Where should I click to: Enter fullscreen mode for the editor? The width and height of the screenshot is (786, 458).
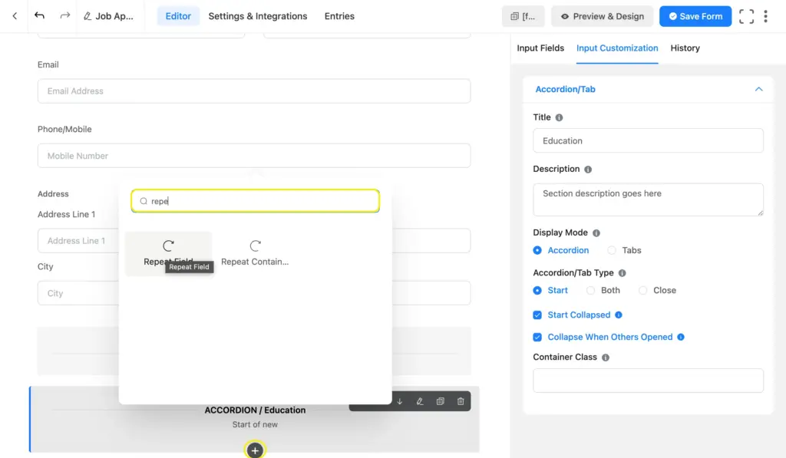[746, 16]
